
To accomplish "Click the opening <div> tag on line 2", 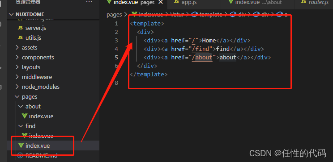I will pyautogui.click(x=145, y=32).
